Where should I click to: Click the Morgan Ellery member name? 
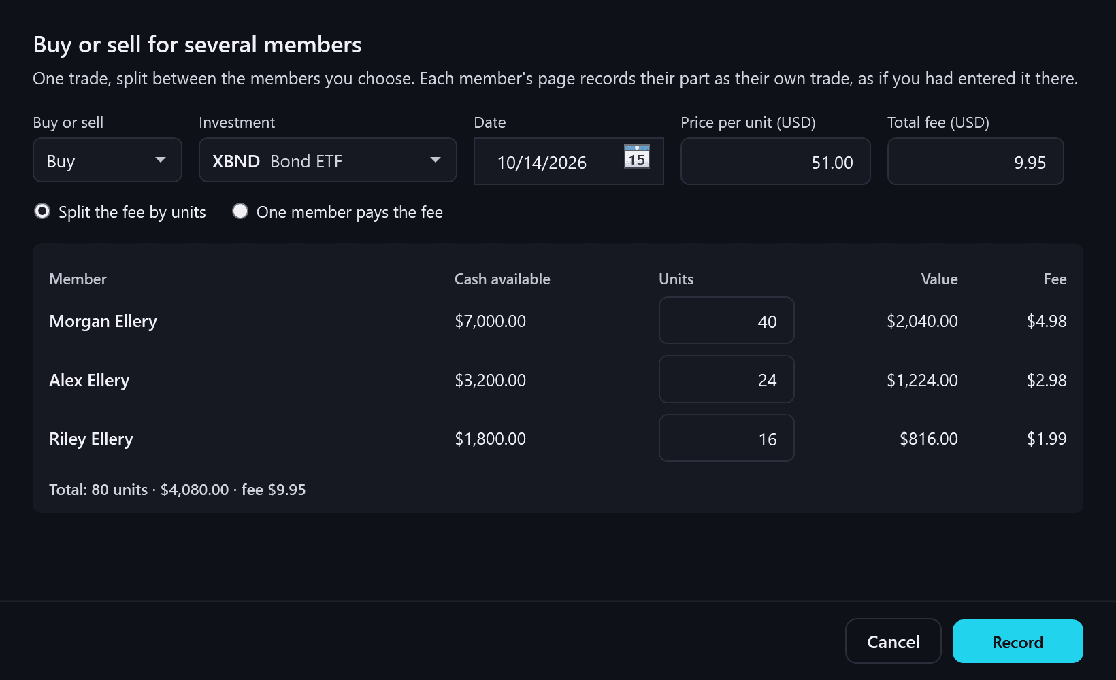pos(103,321)
